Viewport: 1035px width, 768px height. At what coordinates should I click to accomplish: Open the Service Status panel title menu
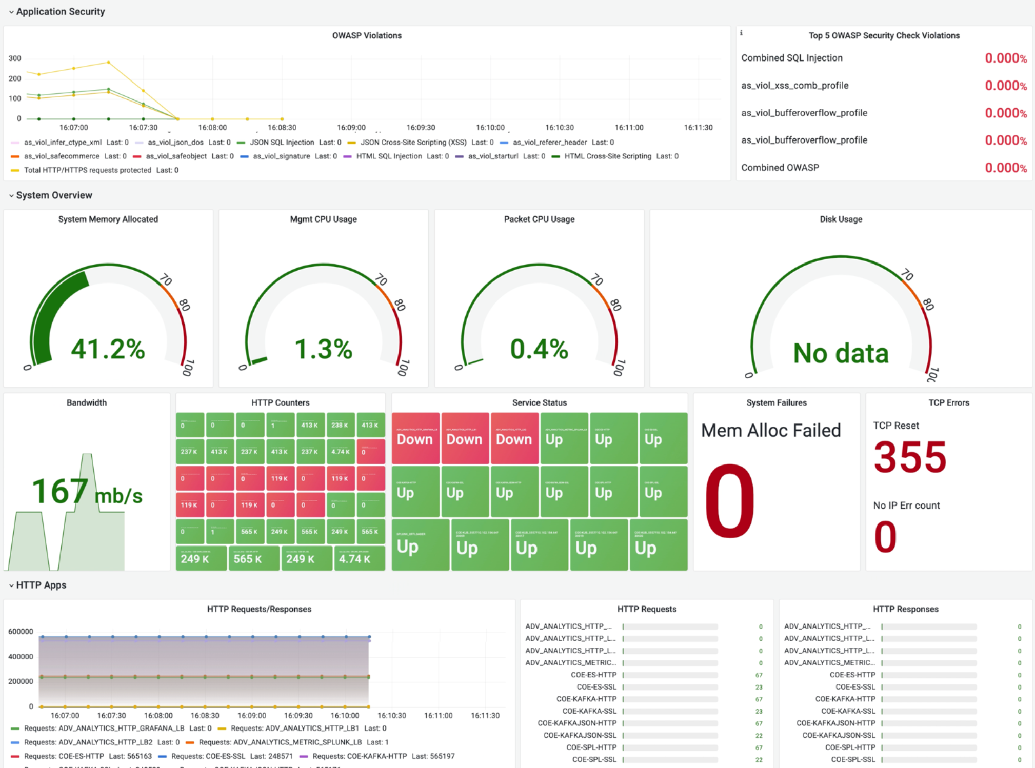(x=539, y=402)
